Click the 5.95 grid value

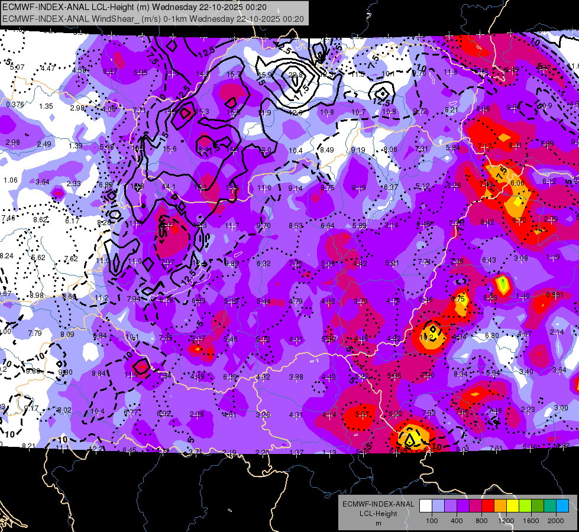(140, 72)
